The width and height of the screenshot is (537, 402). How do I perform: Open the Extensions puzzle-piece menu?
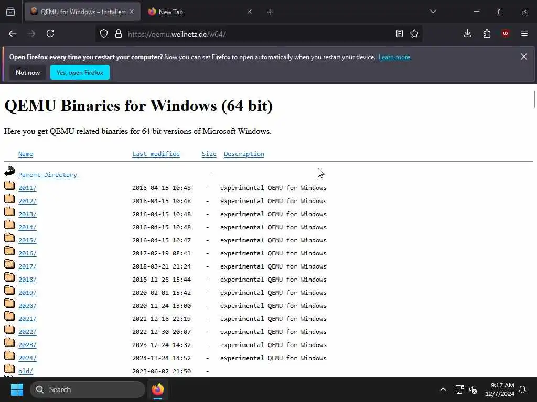[x=487, y=33]
